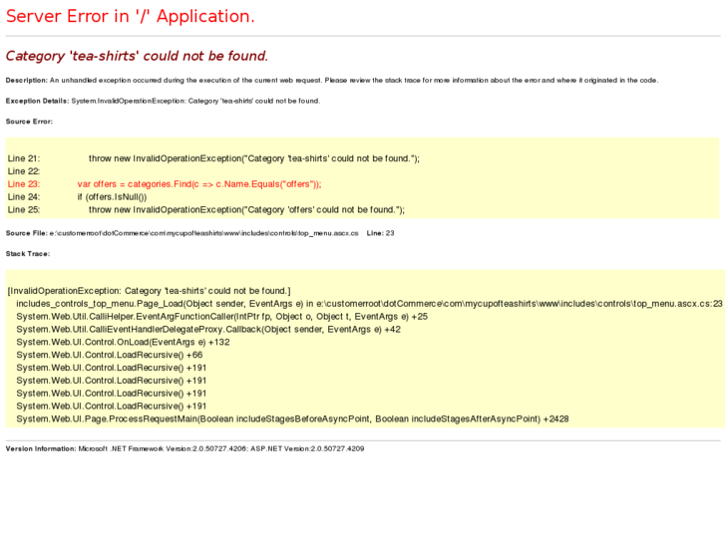This screenshot has height=543, width=725.
Task: Click the 'Line 21:' throw new InvalidOperationException code line
Action: (213, 158)
